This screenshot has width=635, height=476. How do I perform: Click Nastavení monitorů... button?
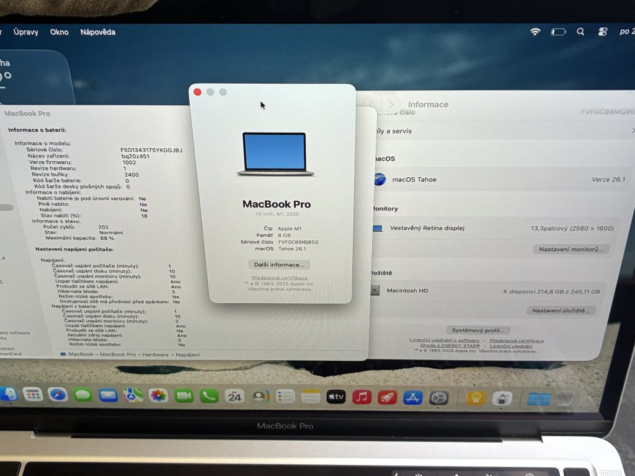point(571,249)
